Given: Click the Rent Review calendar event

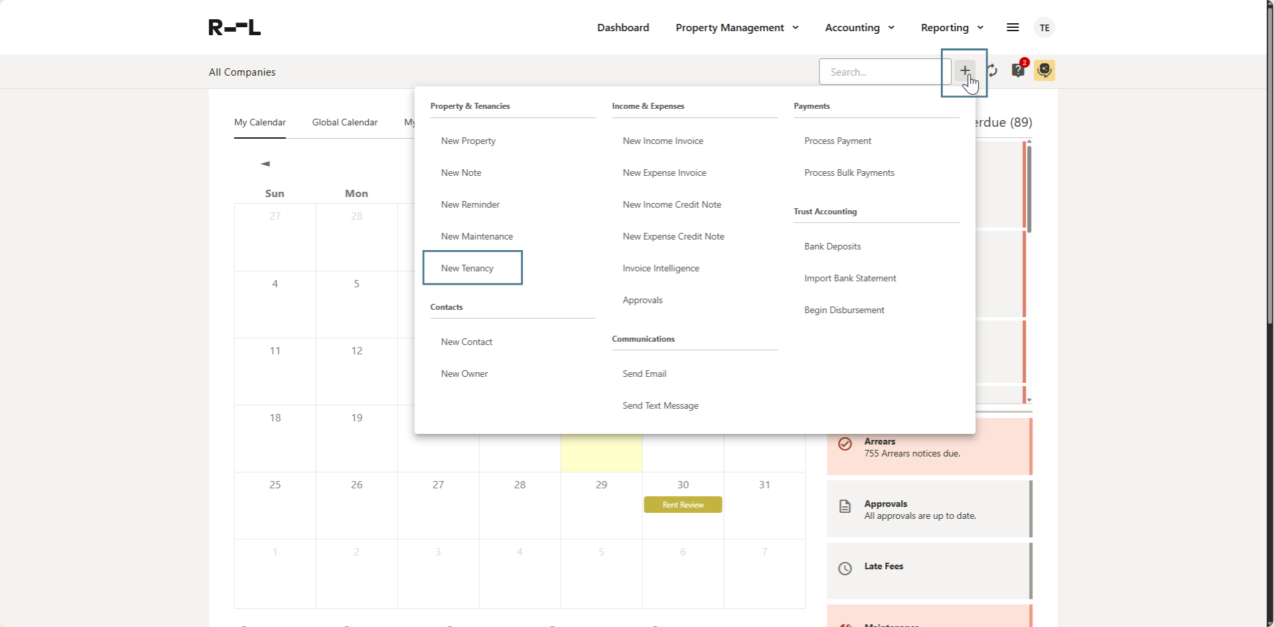Looking at the screenshot, I should 682,504.
